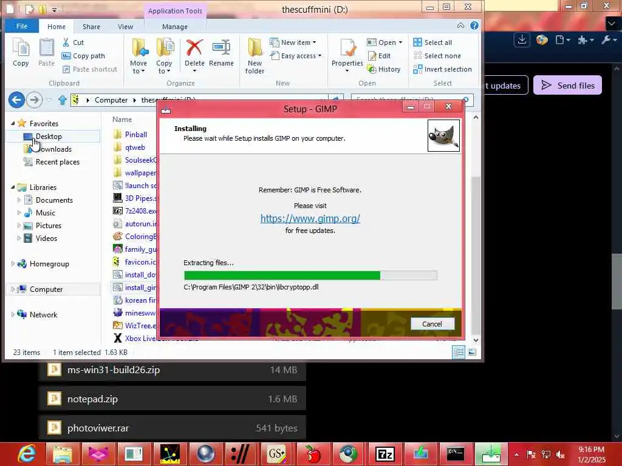Screen dimensions: 622x466
Task: Click ms-win31-build26.zip in the background list
Action: (173, 370)
